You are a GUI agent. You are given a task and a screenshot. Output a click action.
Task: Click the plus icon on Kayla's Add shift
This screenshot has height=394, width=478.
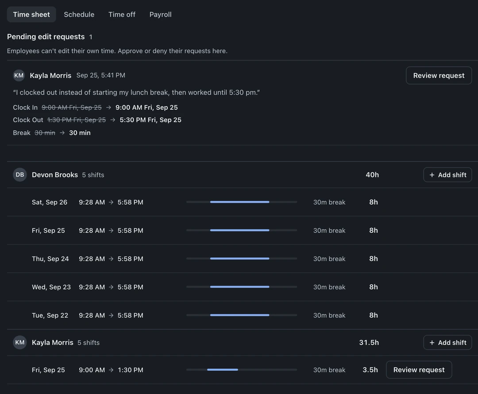432,343
